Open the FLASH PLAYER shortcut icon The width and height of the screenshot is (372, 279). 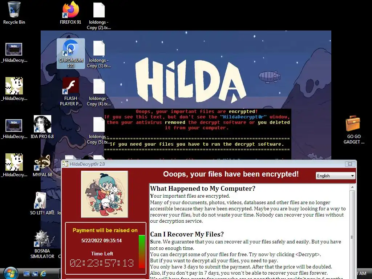pyautogui.click(x=71, y=92)
